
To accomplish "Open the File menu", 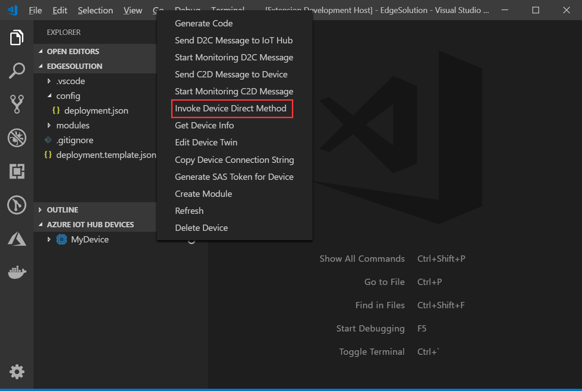I will pos(35,10).
